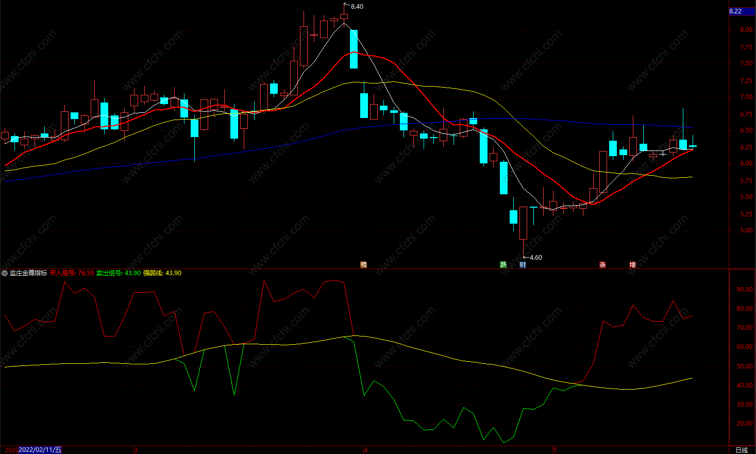
Task: Click the 7.00 price axis label
Action: (x=746, y=97)
